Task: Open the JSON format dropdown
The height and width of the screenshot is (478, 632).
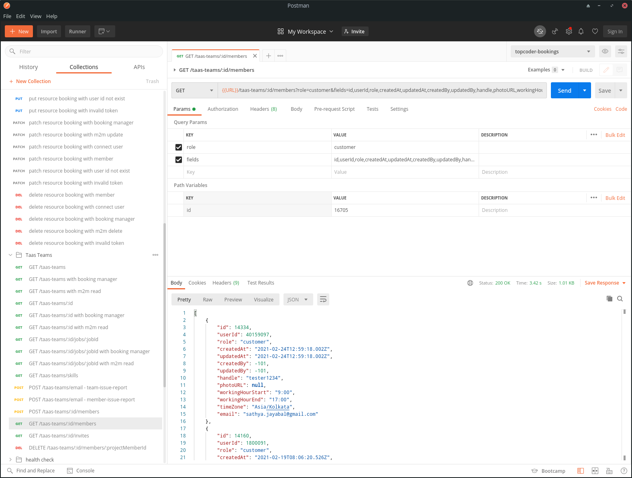Action: point(298,299)
